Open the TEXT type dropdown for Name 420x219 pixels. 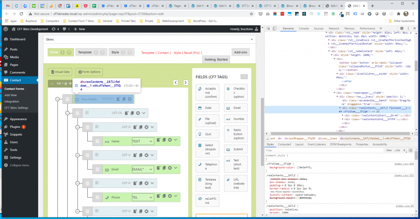(143, 141)
